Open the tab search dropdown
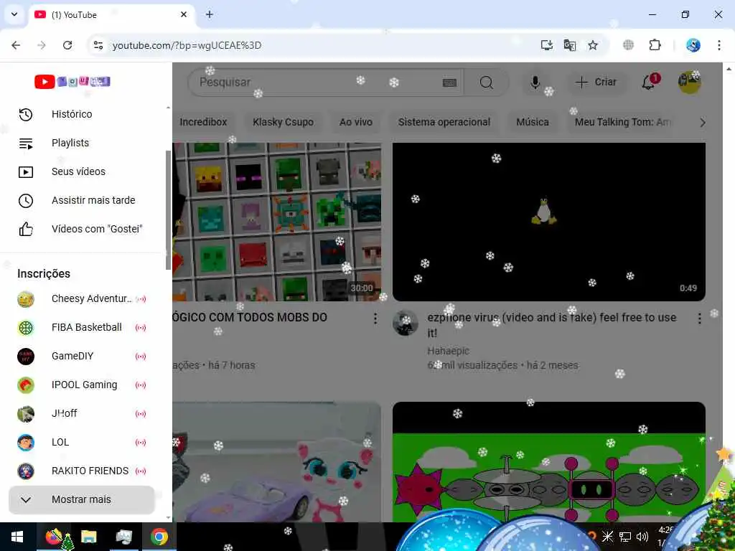735x551 pixels. pyautogui.click(x=14, y=14)
